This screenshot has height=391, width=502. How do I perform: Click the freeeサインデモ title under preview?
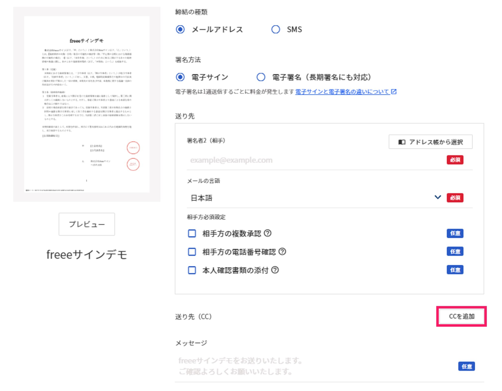(87, 255)
